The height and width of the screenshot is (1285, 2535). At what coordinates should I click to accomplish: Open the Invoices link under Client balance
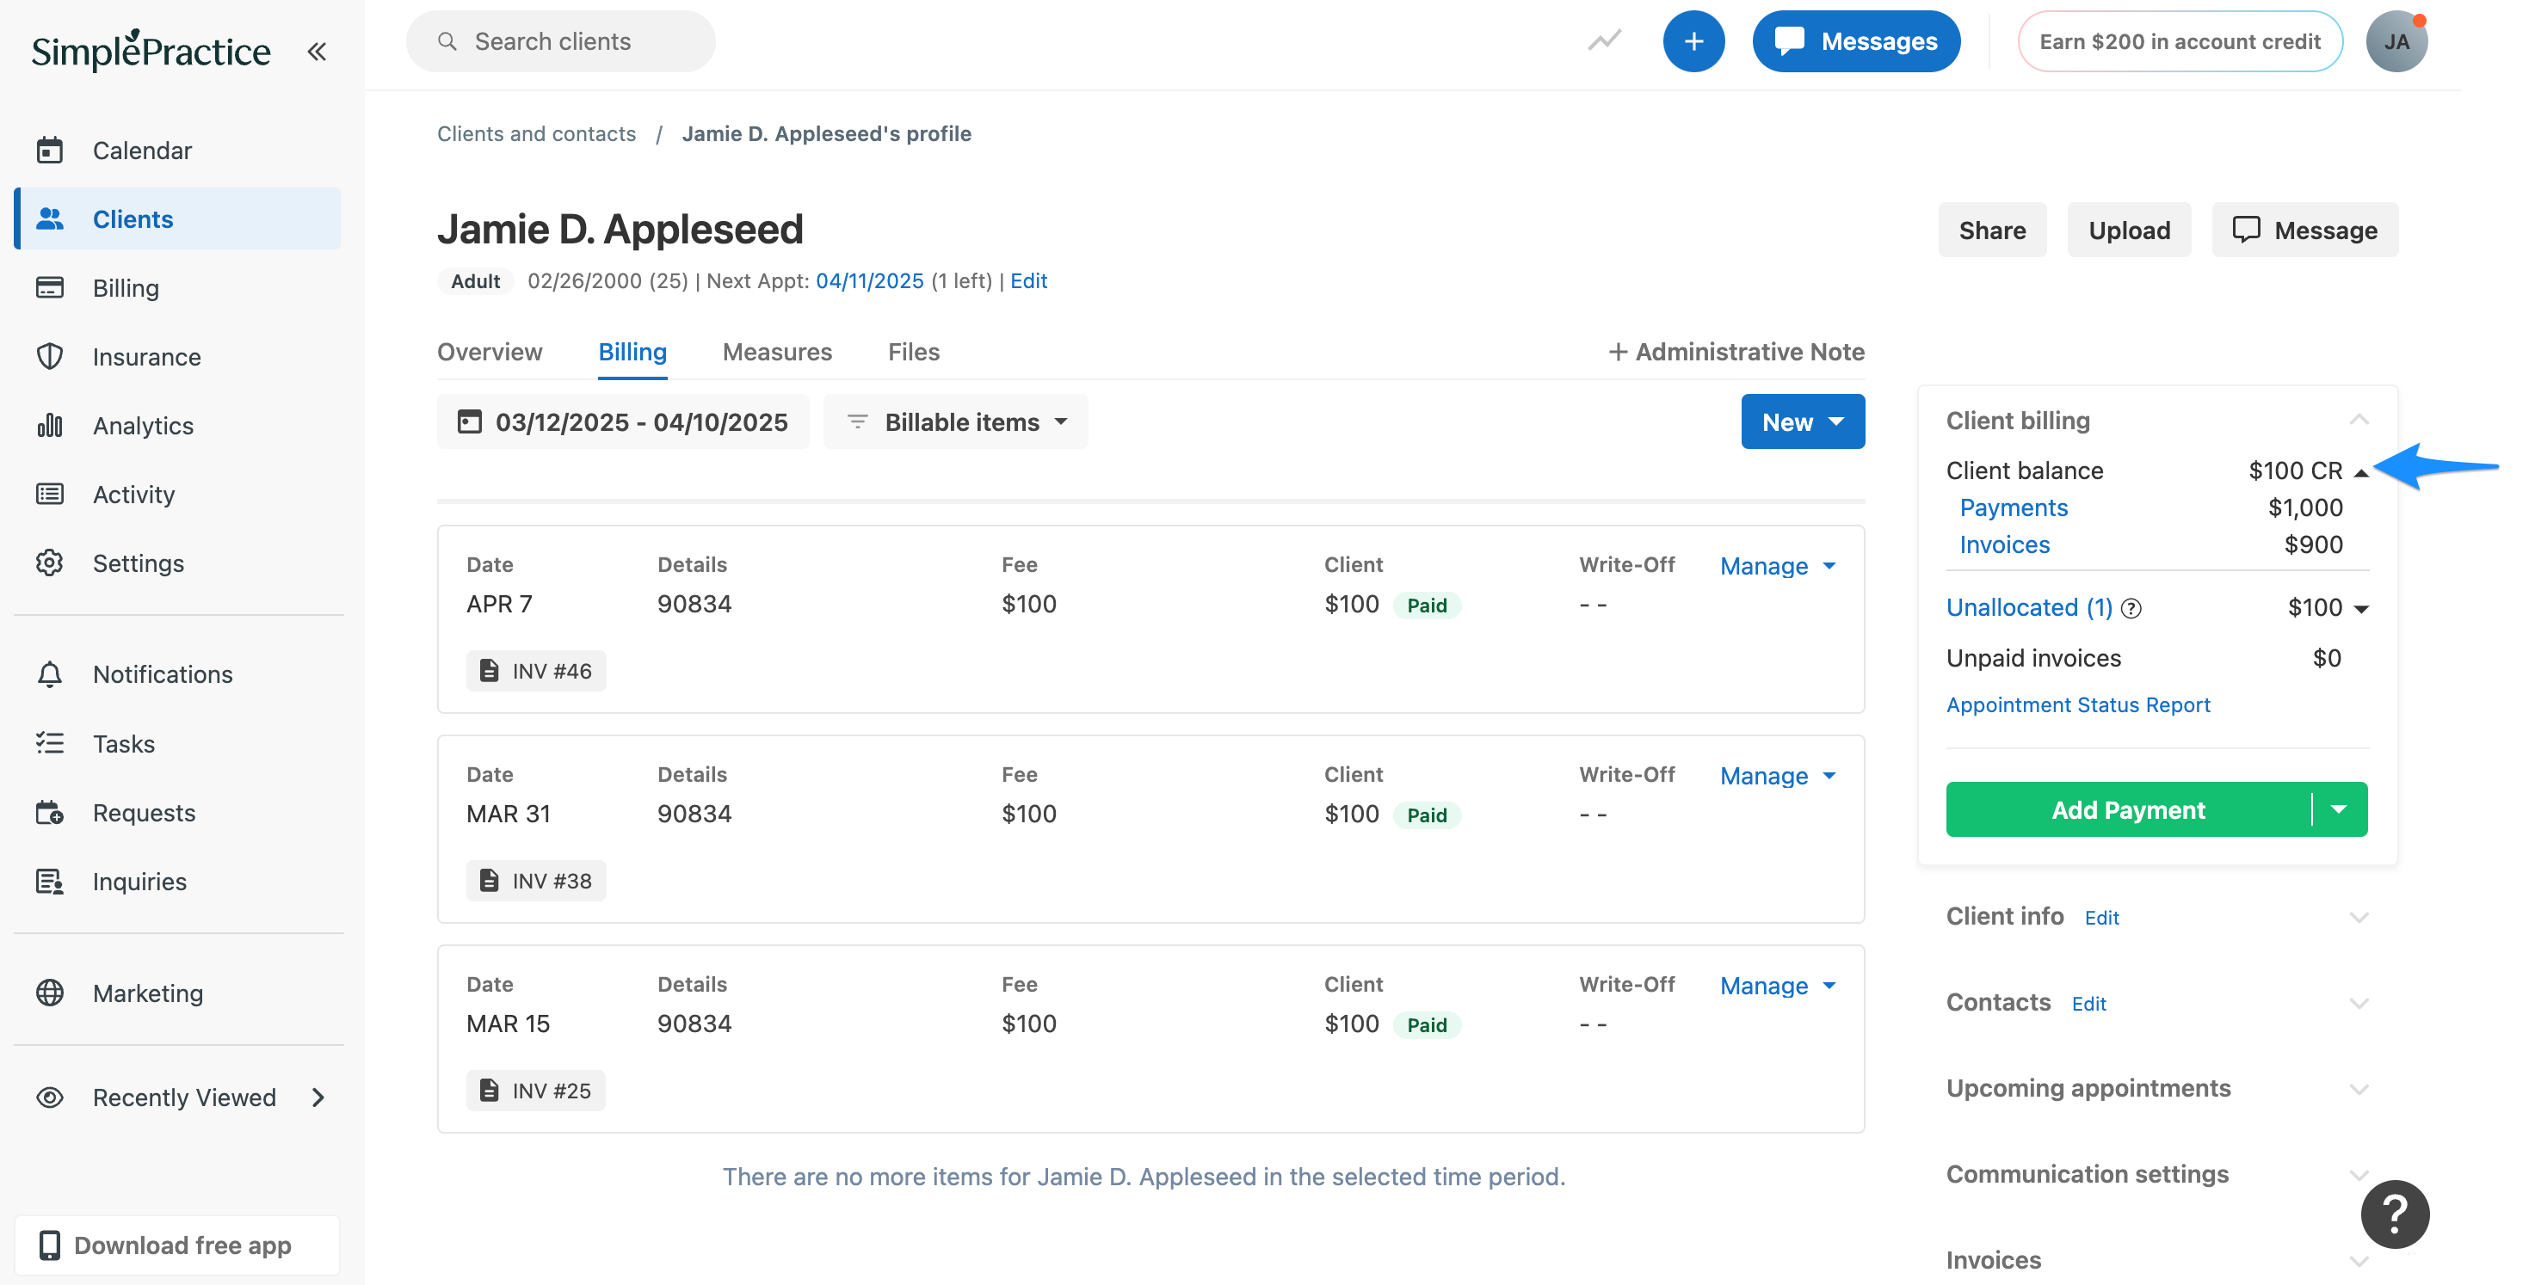pyautogui.click(x=2005, y=544)
